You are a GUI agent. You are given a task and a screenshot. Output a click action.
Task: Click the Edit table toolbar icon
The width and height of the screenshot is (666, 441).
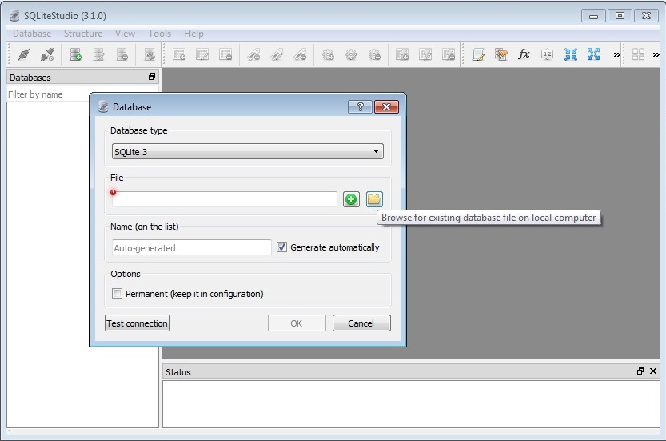pos(202,54)
